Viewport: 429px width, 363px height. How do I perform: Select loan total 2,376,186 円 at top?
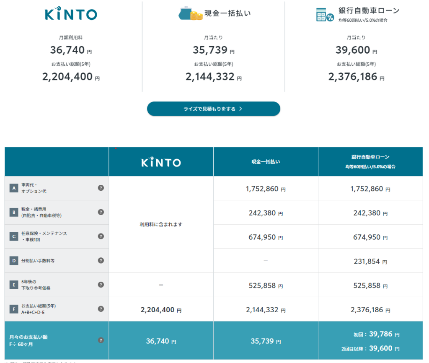click(356, 77)
